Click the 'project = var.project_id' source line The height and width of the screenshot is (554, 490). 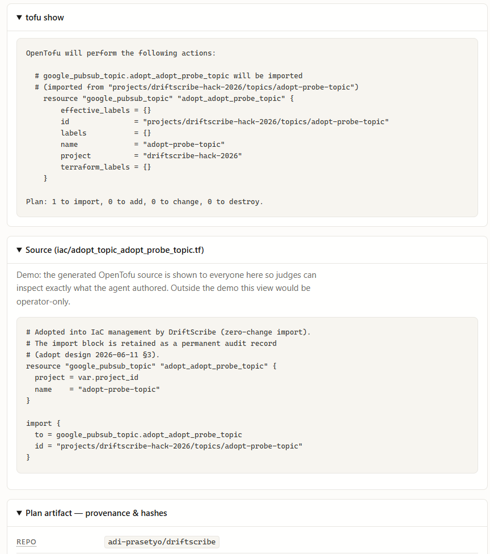87,377
